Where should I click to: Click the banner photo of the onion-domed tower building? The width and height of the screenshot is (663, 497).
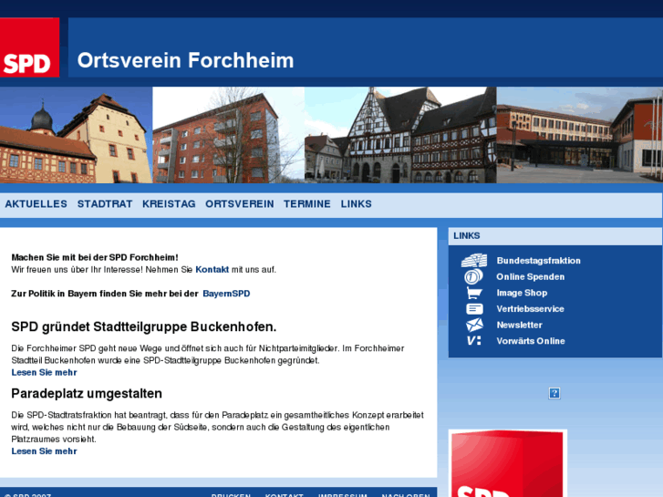click(76, 135)
